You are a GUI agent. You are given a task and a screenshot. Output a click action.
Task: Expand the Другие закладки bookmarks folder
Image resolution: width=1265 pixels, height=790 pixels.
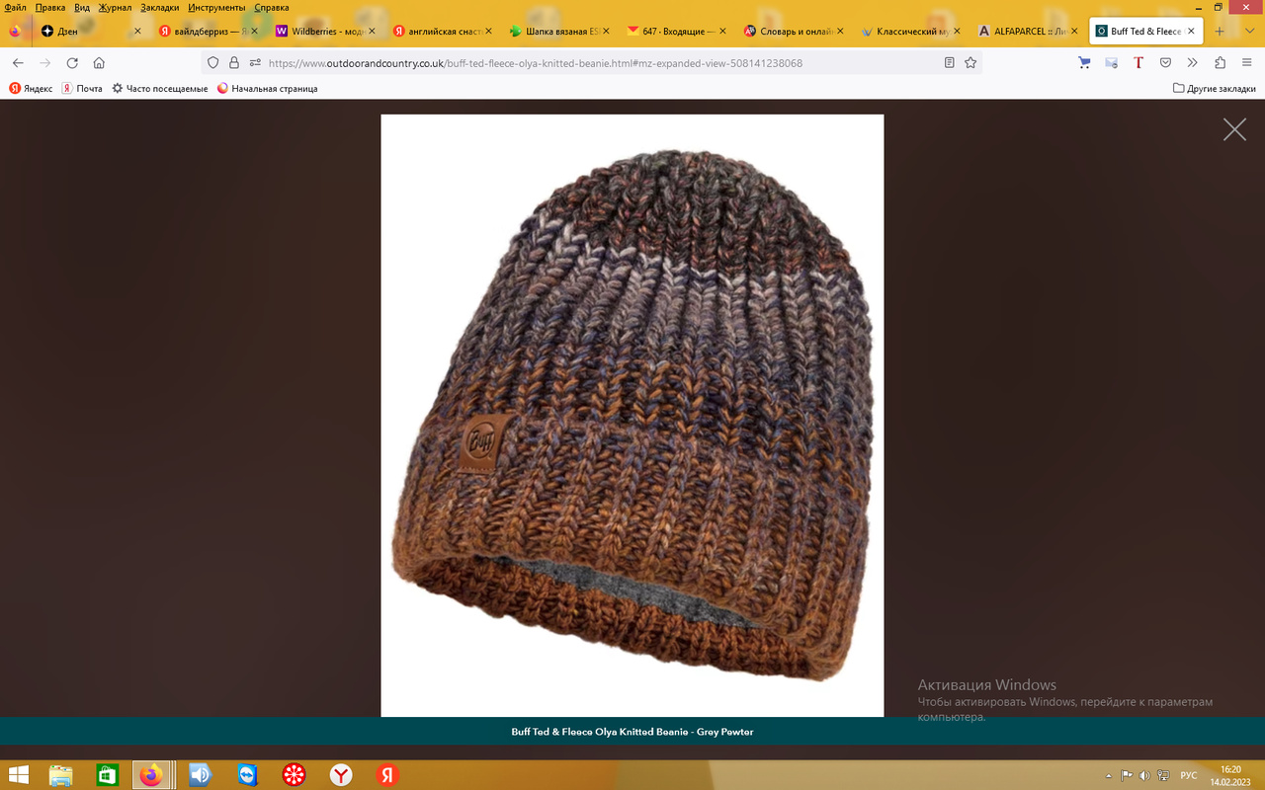pos(1214,88)
